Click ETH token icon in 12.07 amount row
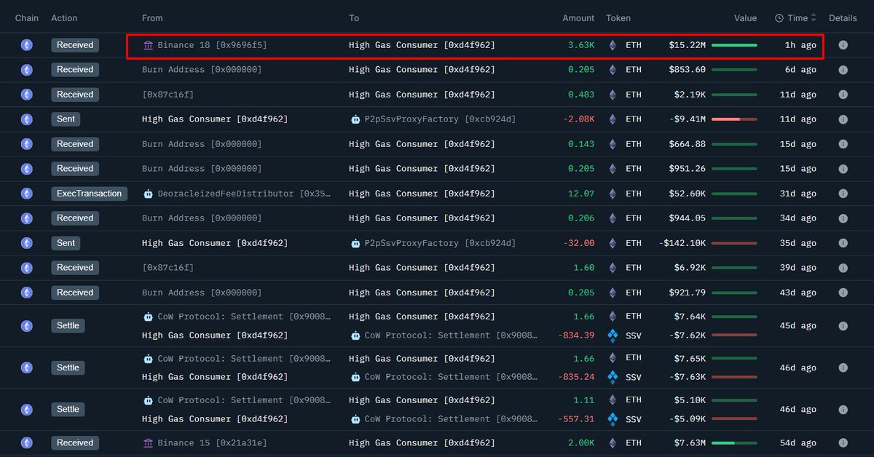Screen dimensions: 874x457 (613, 194)
